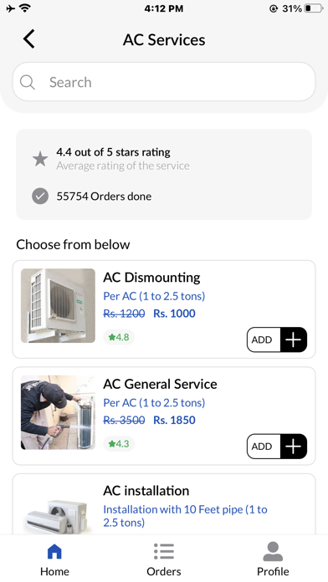The width and height of the screenshot is (328, 582).
Task: Open the Profile tab
Action: point(273,559)
